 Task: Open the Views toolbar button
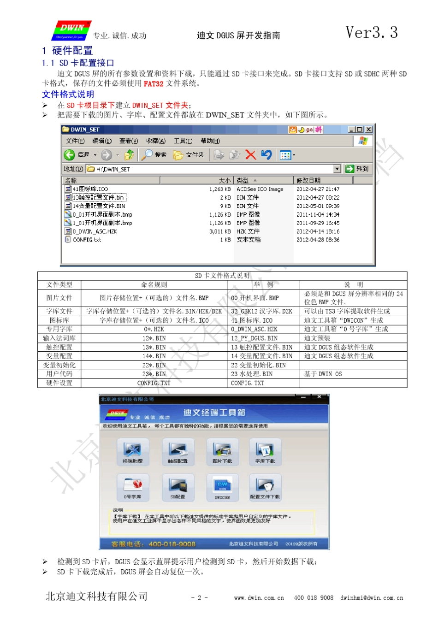pos(285,155)
